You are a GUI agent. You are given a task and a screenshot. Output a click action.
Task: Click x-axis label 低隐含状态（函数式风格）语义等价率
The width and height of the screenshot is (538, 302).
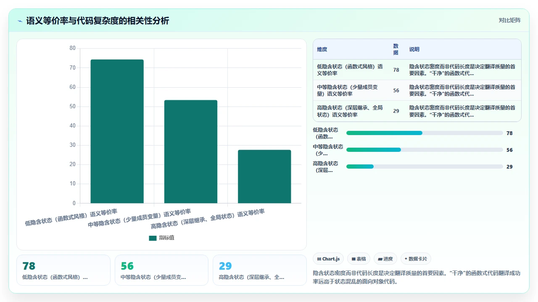(x=71, y=217)
